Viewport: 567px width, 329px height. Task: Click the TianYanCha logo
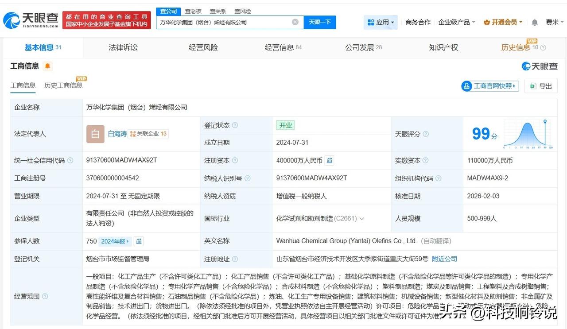tap(31, 20)
